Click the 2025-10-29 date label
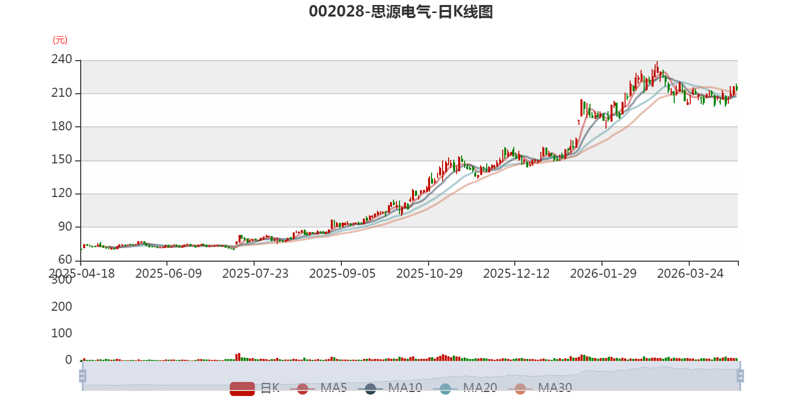The width and height of the screenshot is (802, 401). (430, 274)
